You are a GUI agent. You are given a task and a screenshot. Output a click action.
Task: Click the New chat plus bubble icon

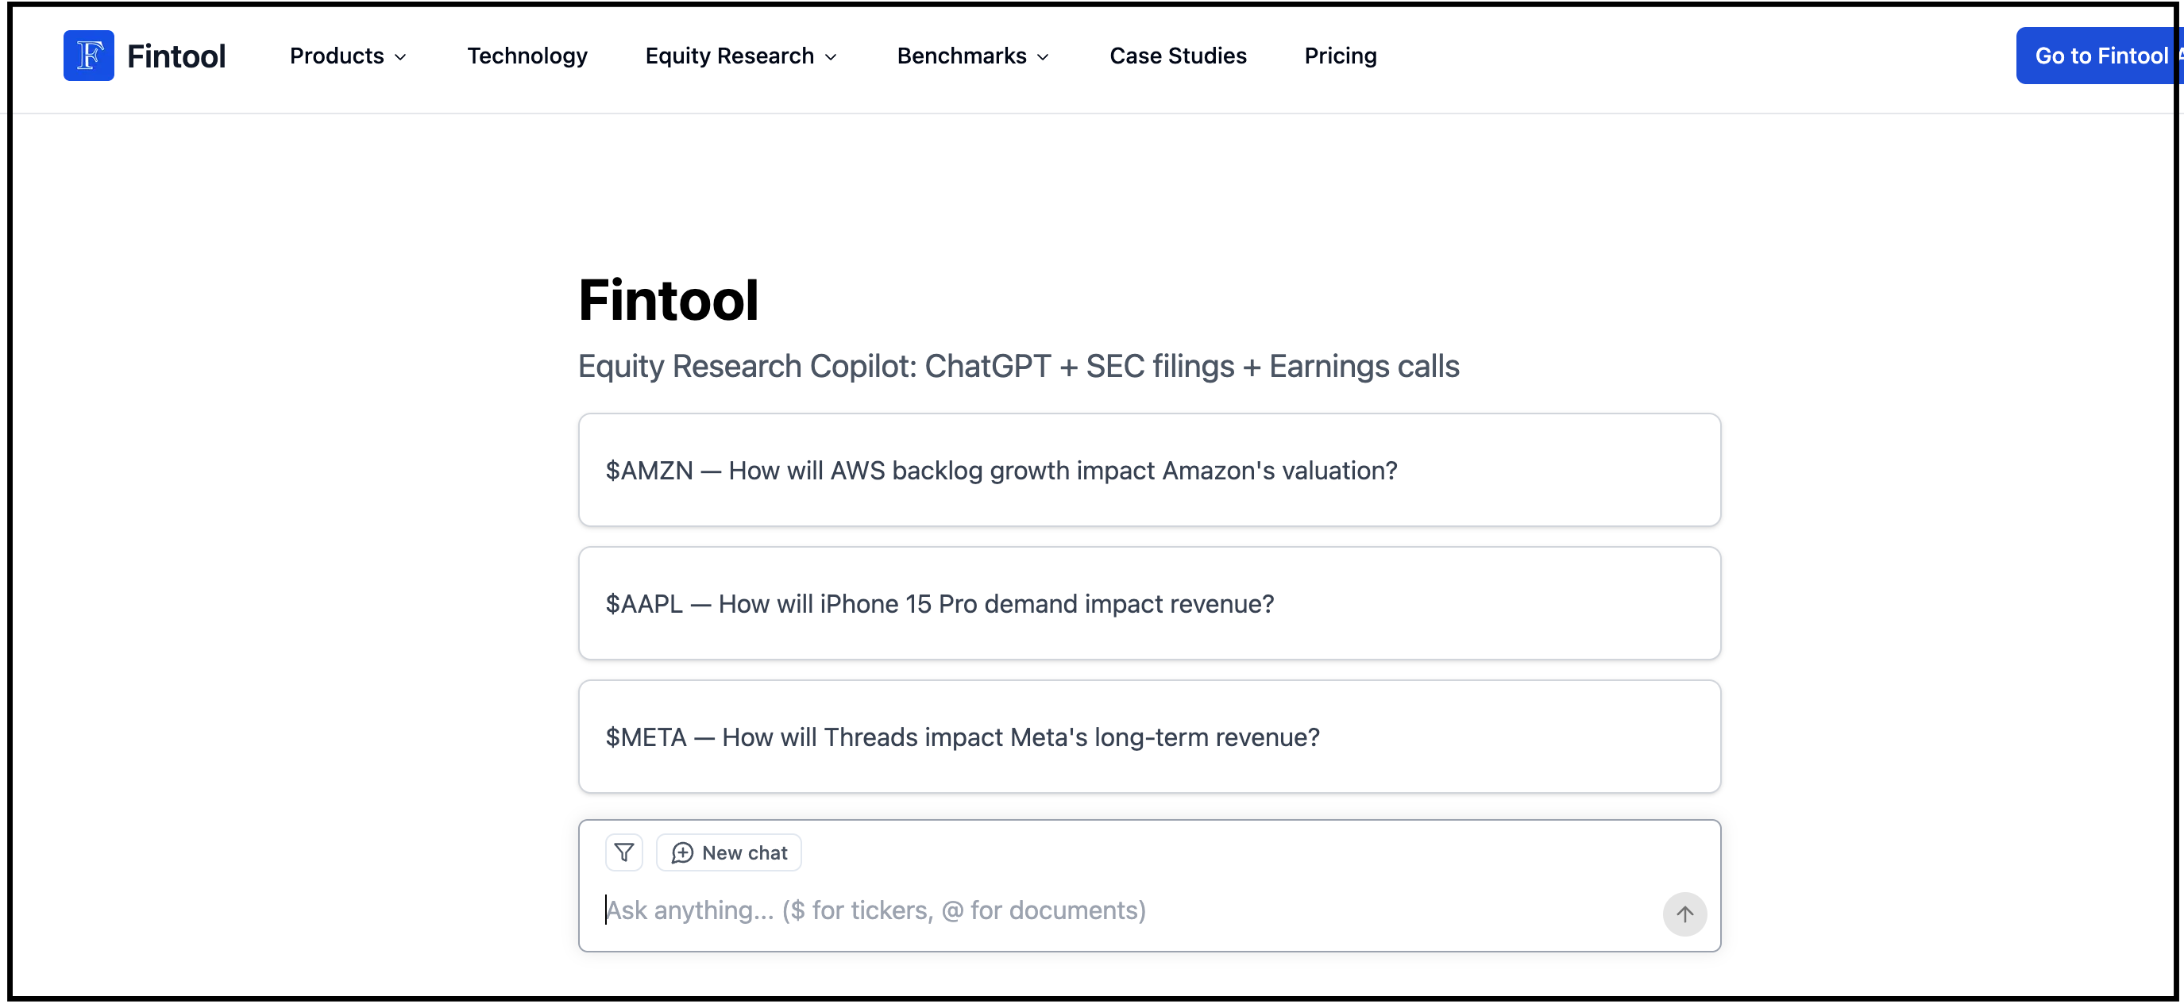tap(682, 853)
